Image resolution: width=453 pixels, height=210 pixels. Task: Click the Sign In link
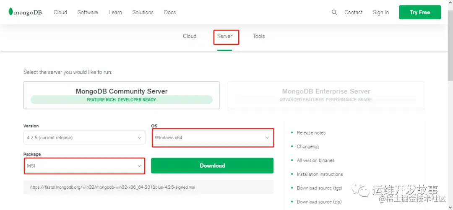[x=381, y=12]
